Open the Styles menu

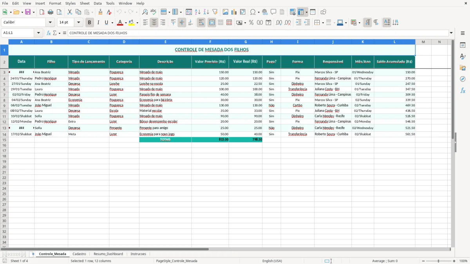[x=70, y=3]
